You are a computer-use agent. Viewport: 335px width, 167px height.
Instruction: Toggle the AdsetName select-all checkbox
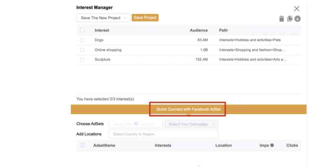[82, 145]
